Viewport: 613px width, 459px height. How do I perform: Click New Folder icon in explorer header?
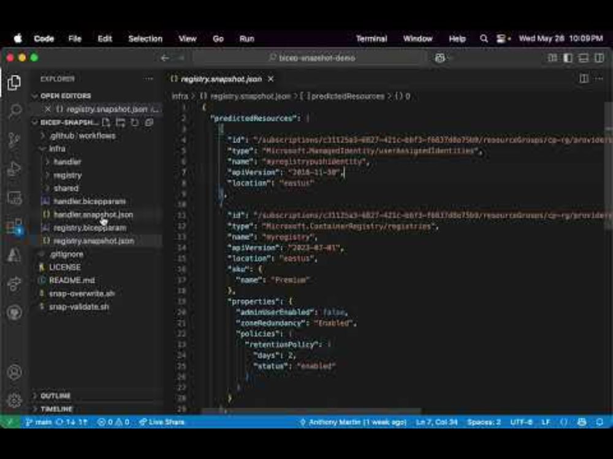pos(120,122)
